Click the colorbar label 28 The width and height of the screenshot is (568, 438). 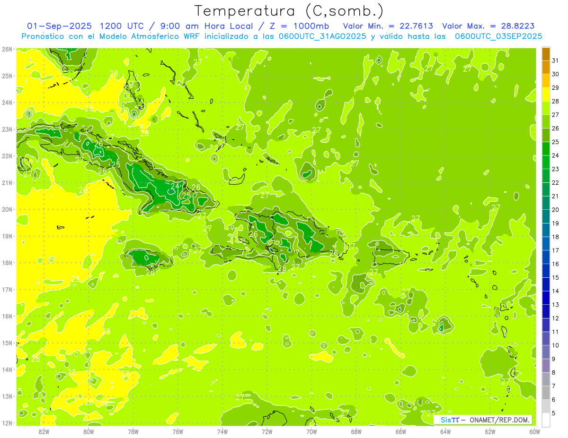555,101
